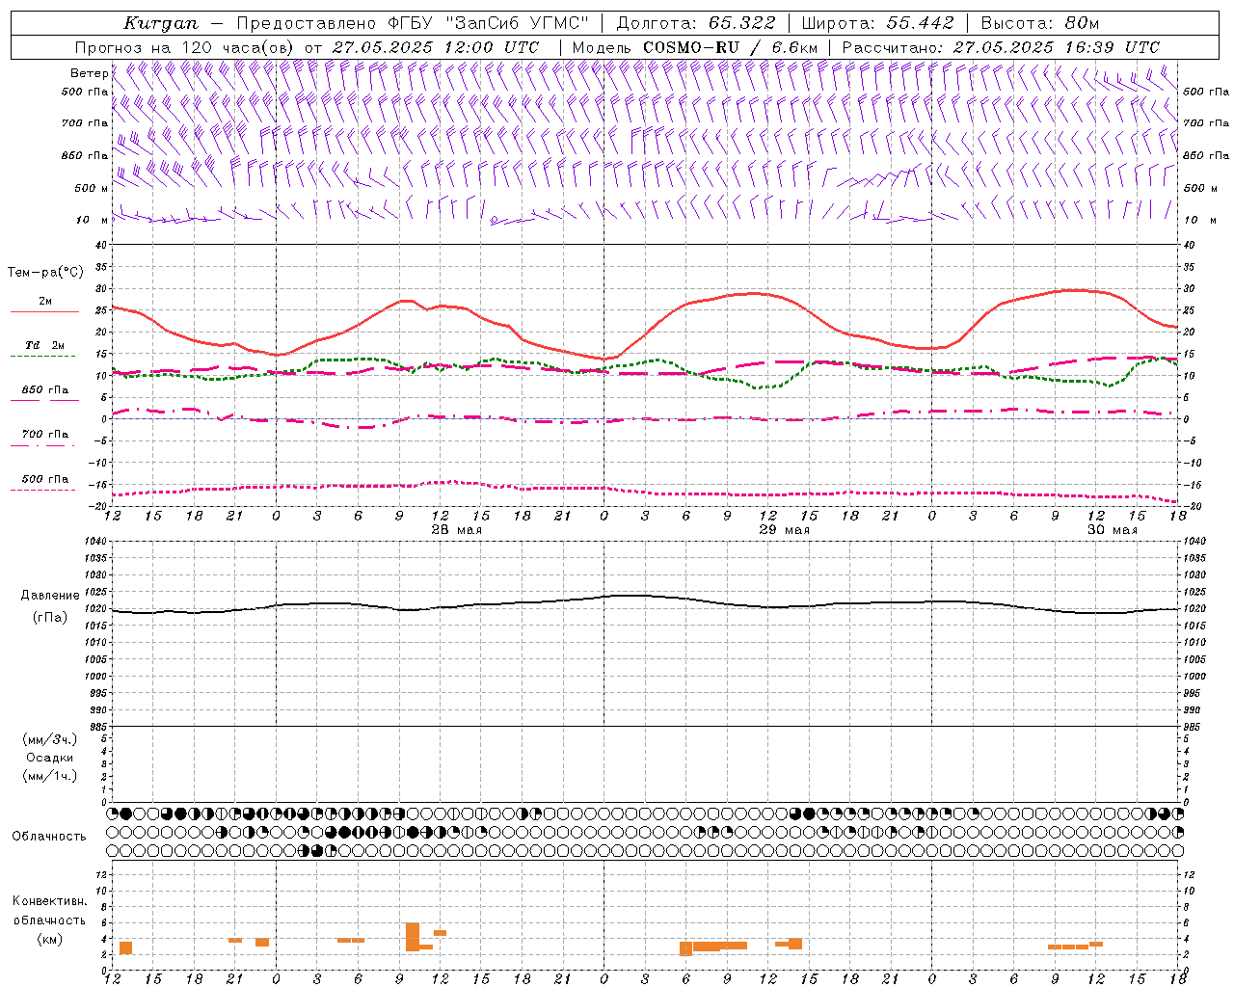This screenshot has width=1234, height=987.
Task: Click the "Конвективн." convective cloud label
Action: (x=49, y=901)
